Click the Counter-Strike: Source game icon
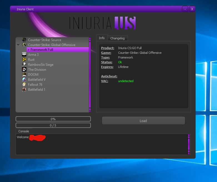This screenshot has width=217, height=182. [24, 40]
